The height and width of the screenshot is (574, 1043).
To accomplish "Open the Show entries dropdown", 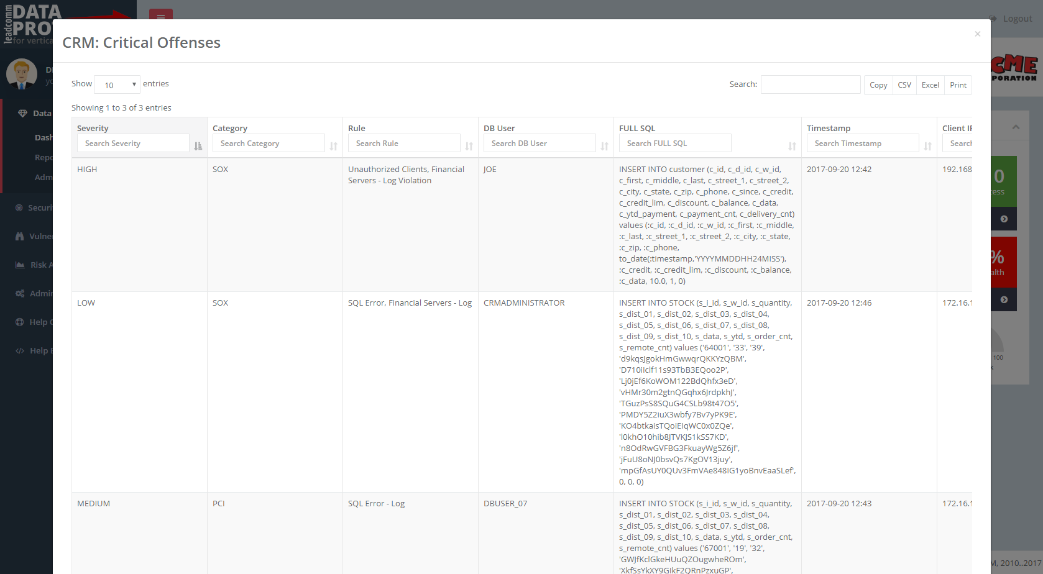I will 117,84.
